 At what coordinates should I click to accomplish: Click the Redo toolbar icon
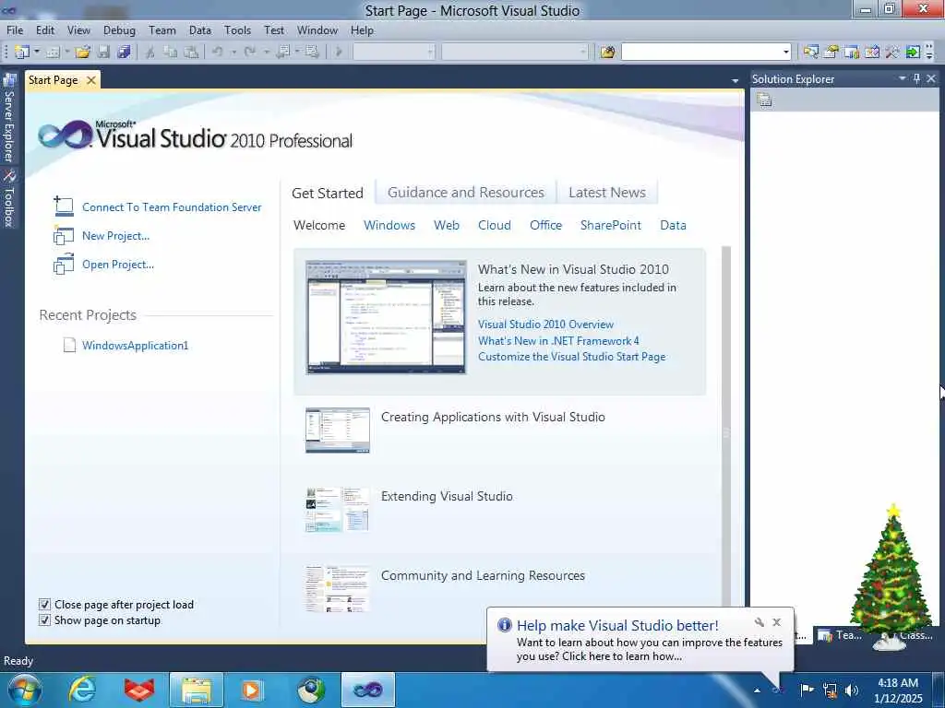coord(250,53)
